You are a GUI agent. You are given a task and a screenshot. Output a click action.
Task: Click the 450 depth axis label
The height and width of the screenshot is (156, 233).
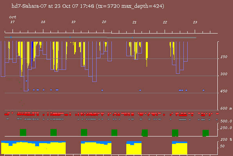224,91
